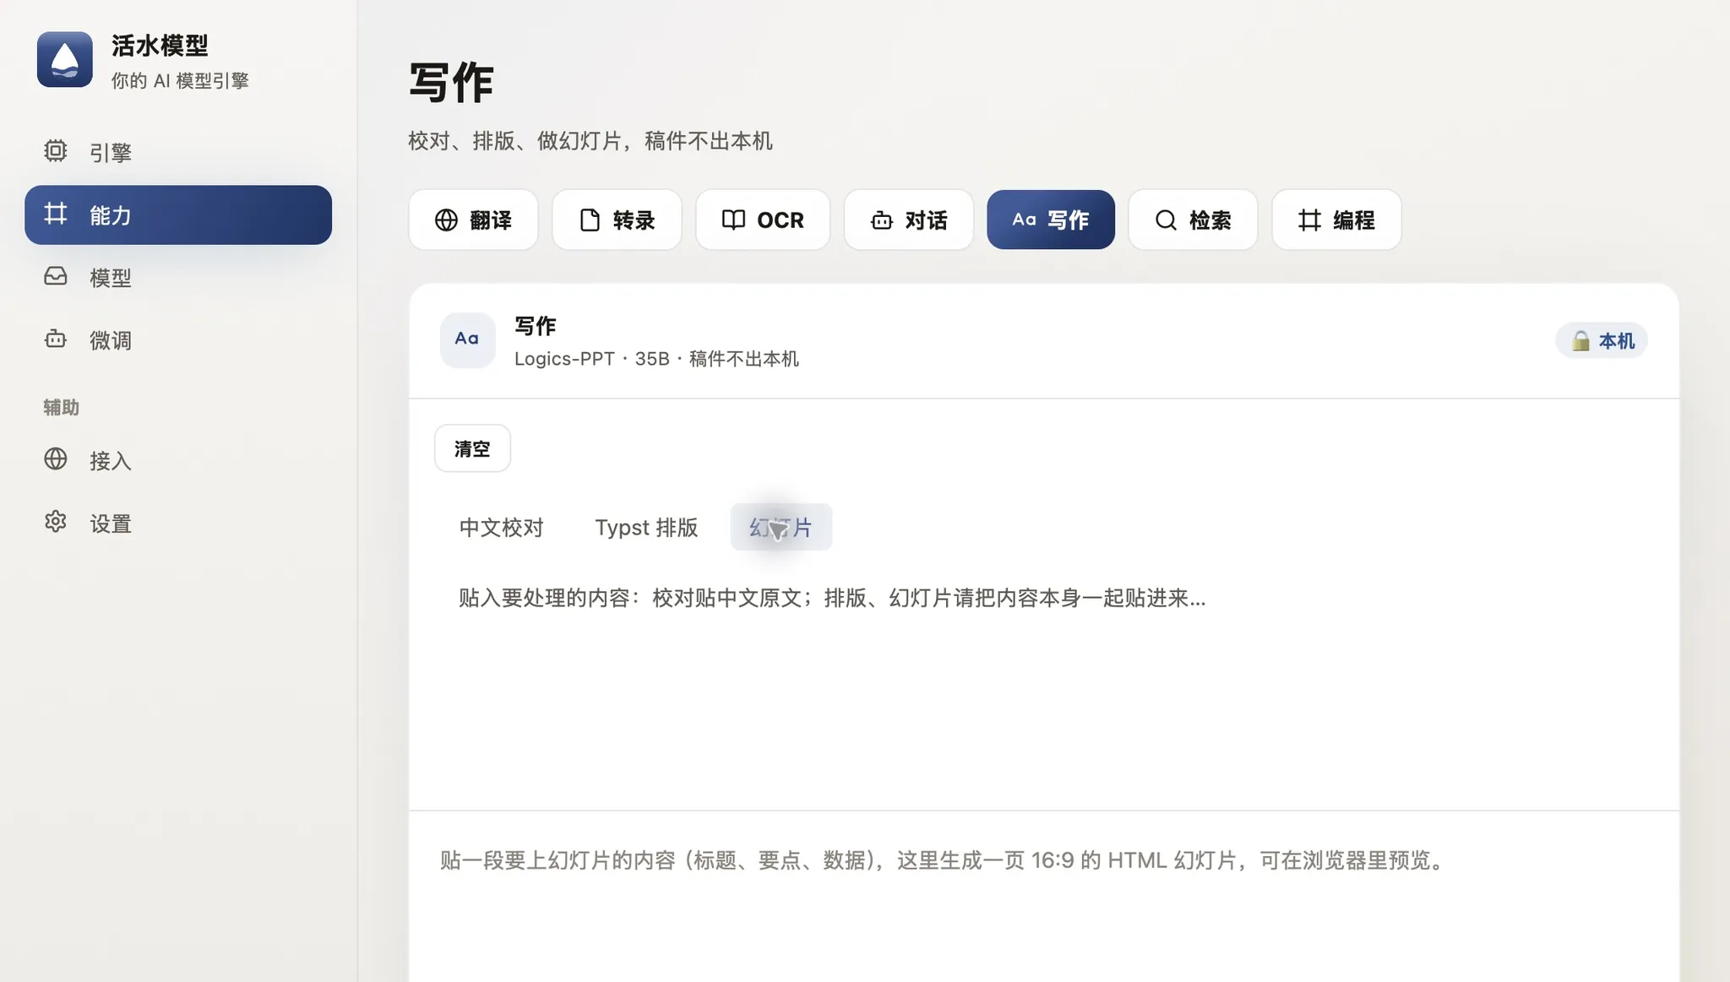Click the robot icon on 对话 button
Image resolution: width=1730 pixels, height=982 pixels.
881,220
